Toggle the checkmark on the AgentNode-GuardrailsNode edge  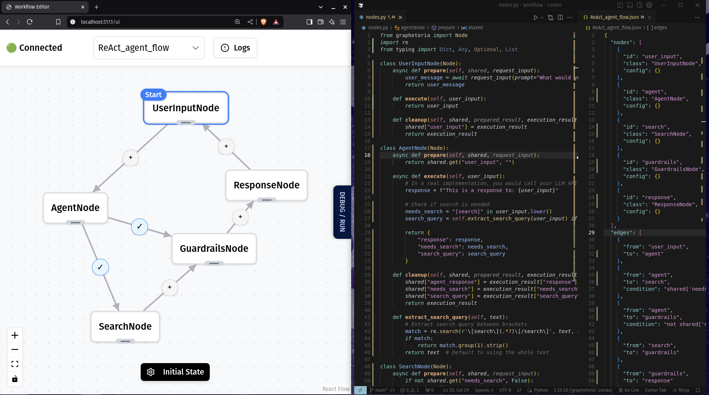(x=139, y=227)
